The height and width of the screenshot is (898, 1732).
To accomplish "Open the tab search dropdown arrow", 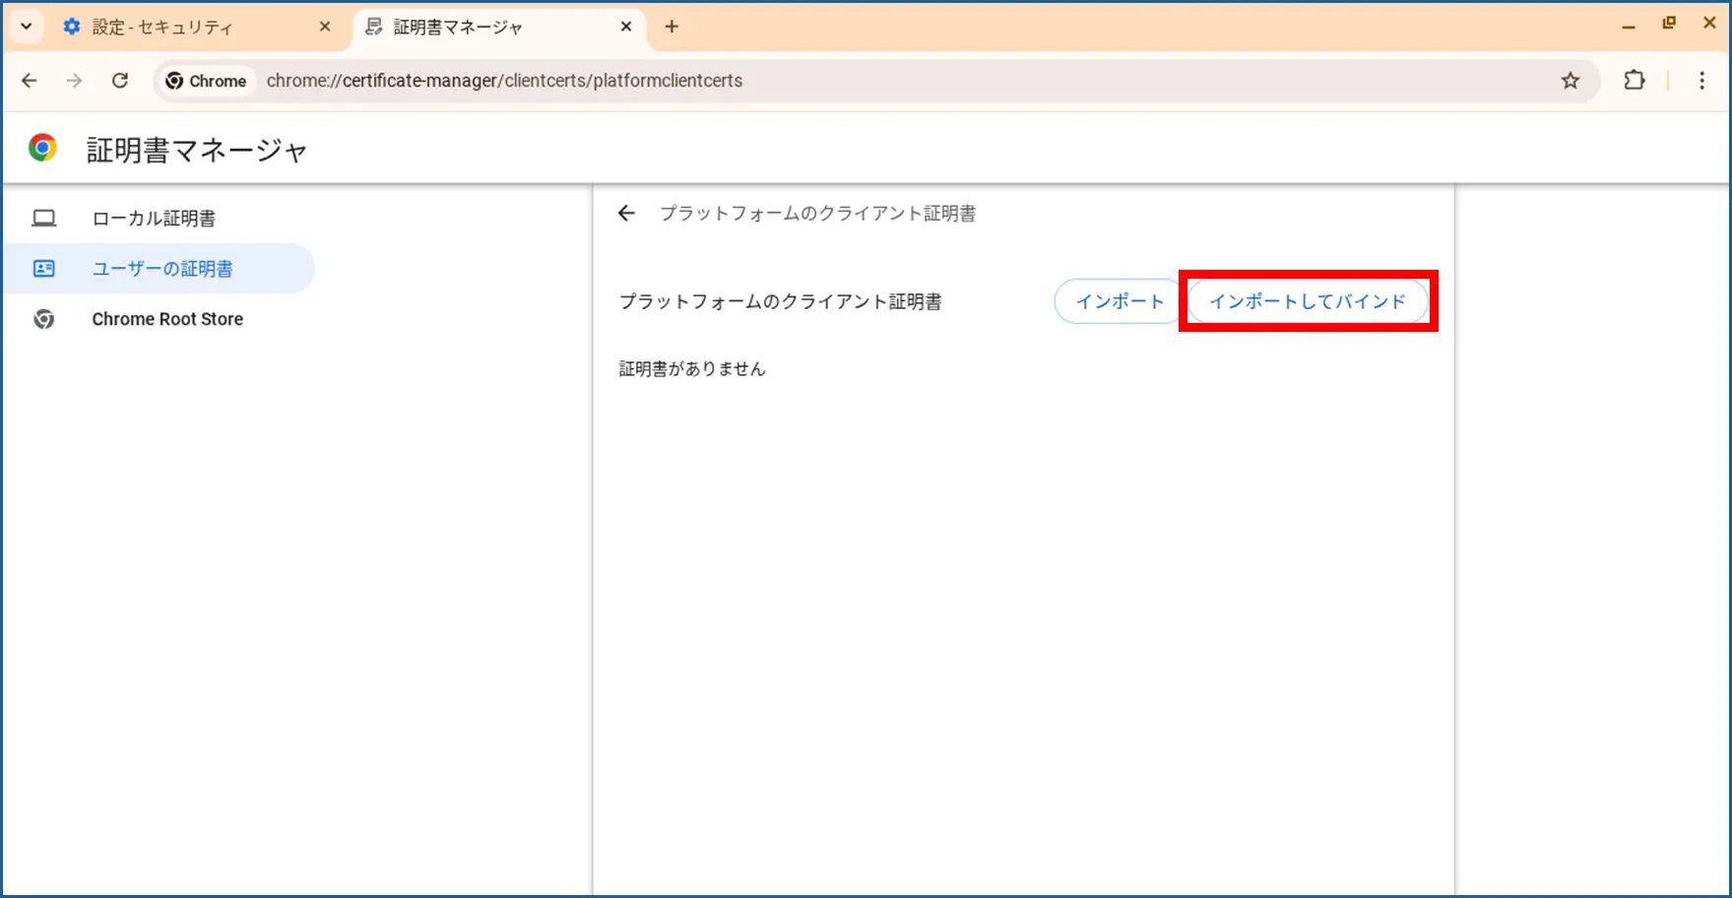I will pos(27,27).
